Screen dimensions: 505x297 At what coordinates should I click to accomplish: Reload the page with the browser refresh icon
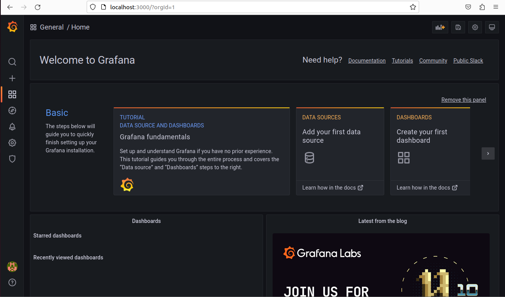pyautogui.click(x=38, y=7)
